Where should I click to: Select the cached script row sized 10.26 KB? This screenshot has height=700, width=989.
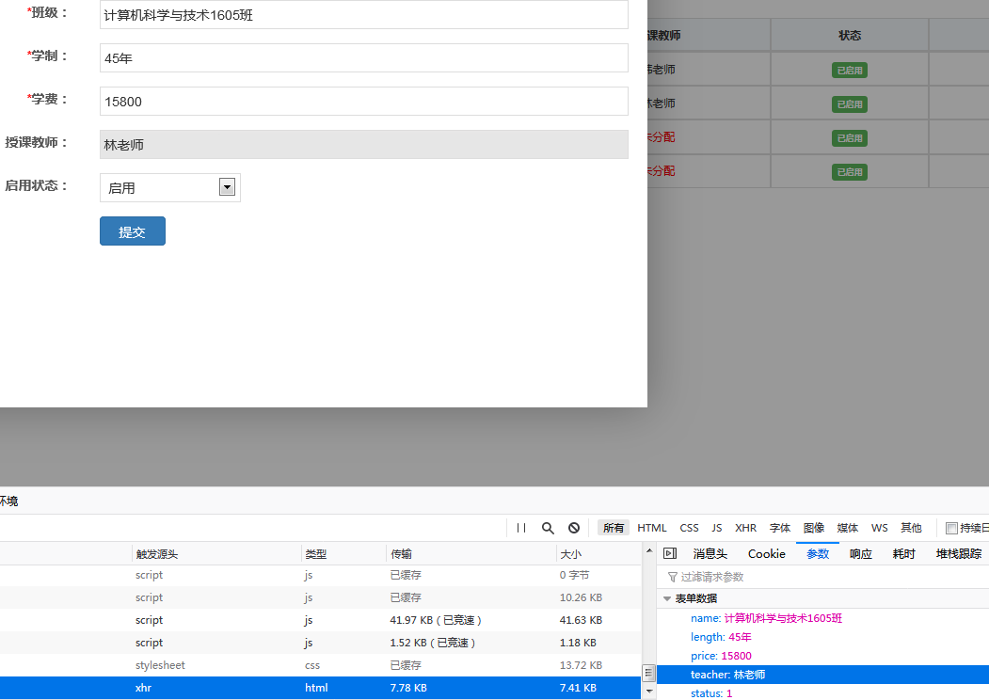tap(321, 597)
